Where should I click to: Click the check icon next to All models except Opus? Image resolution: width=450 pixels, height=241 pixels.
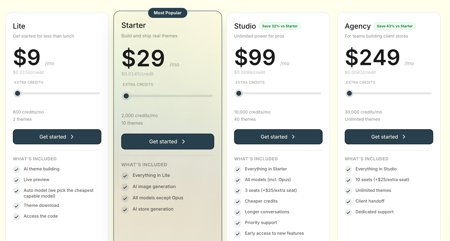[125, 198]
